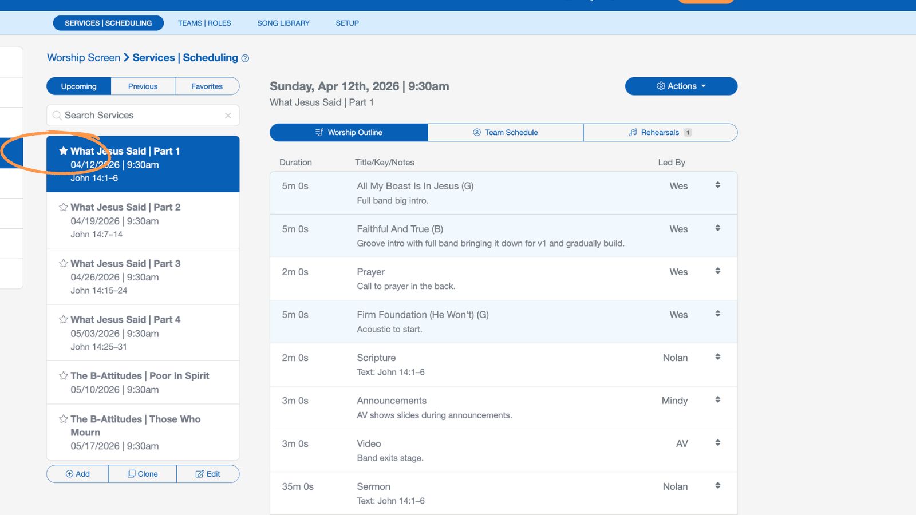Star The B-Attitudes Poor In Spirit service
Viewport: 916px width, 515px height.
tap(63, 376)
